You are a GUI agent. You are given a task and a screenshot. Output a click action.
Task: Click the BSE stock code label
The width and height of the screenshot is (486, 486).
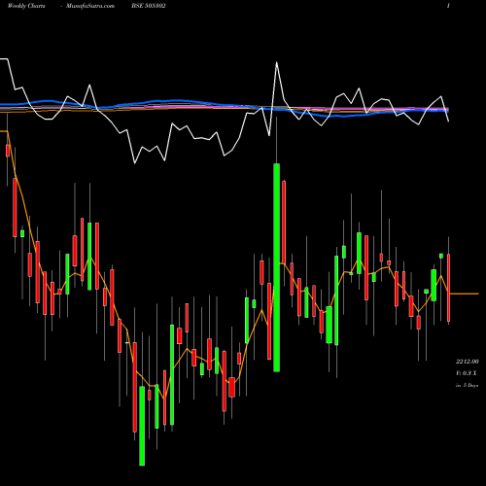pos(149,6)
